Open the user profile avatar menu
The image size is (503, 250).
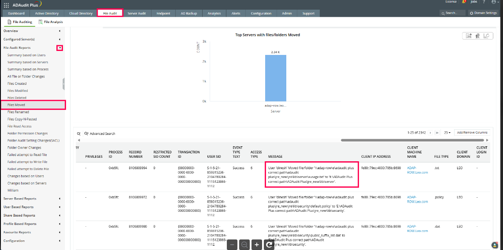[494, 2]
